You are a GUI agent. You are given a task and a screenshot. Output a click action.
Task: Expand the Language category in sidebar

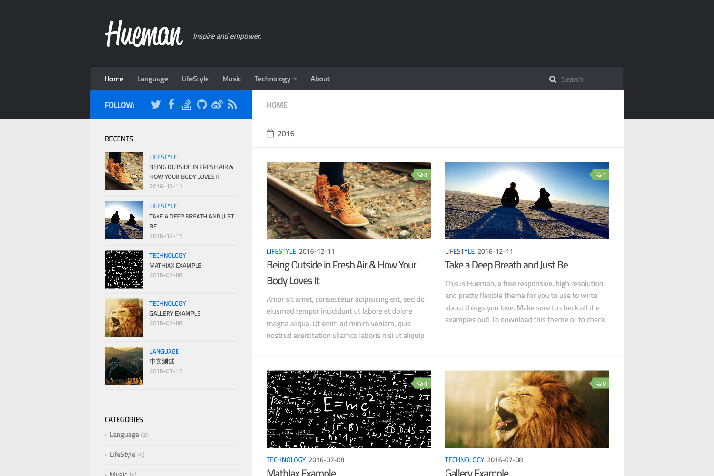point(125,434)
